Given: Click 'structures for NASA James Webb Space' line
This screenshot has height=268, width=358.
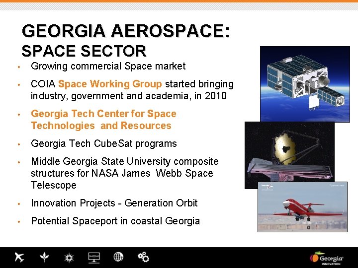Looking at the screenshot, I should [x=122, y=173].
